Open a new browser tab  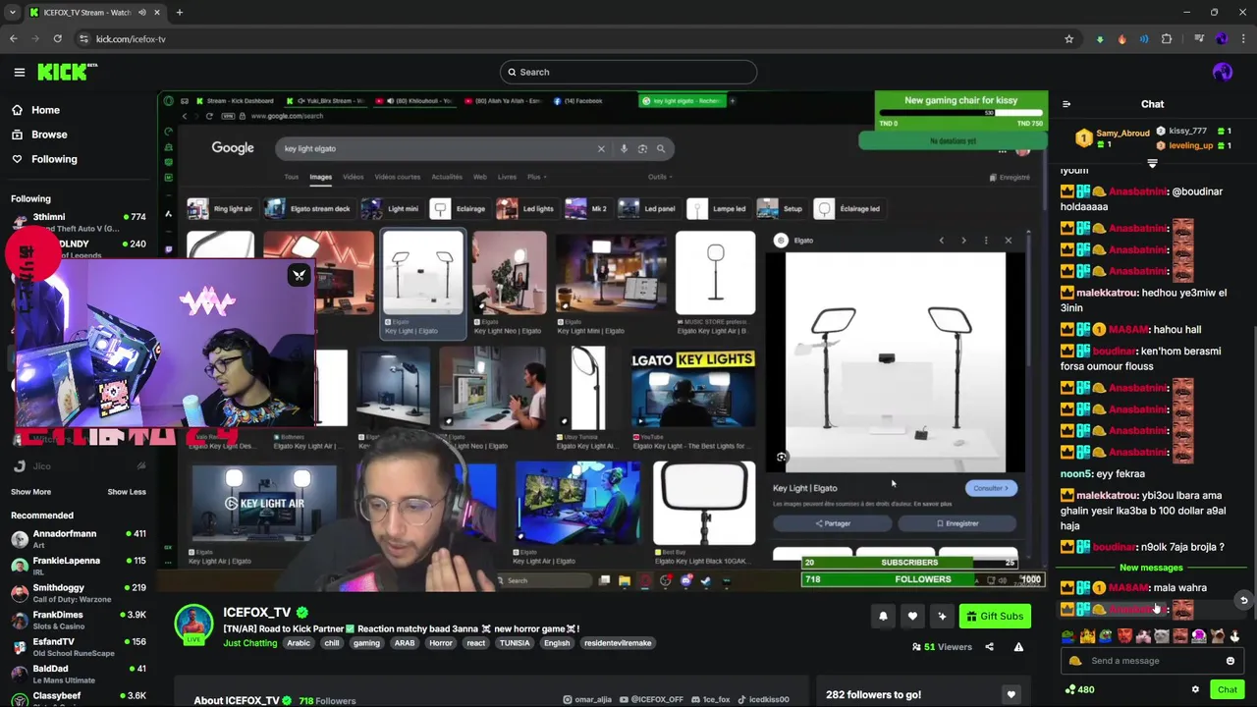pyautogui.click(x=179, y=13)
